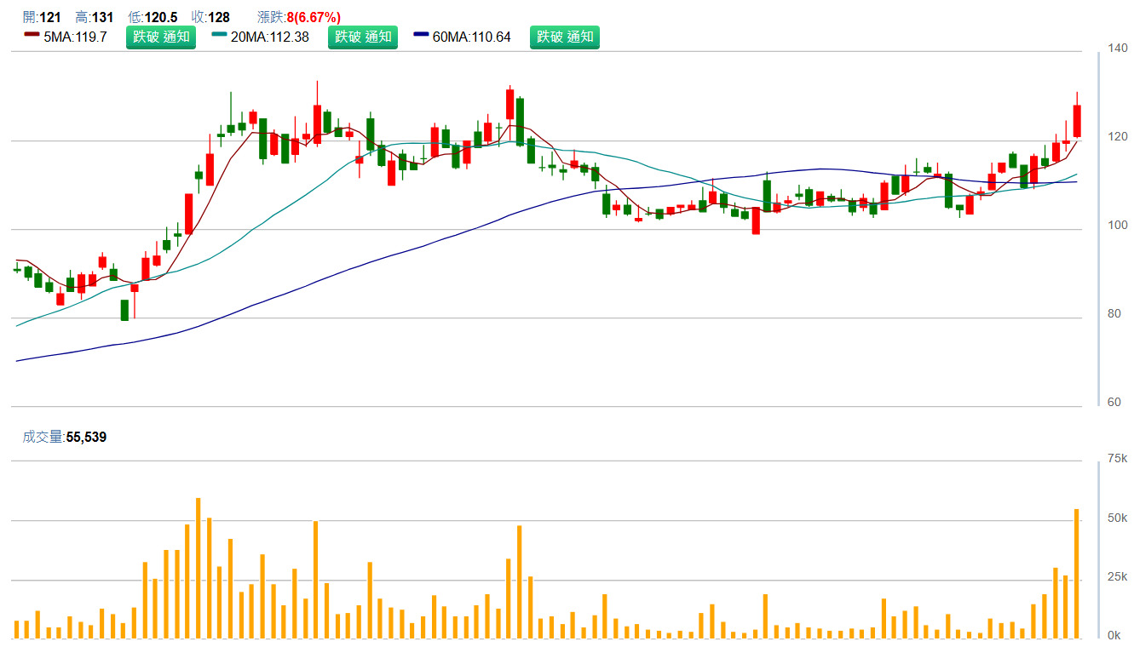This screenshot has height=647, width=1134.
Task: Click the 60 price axis label
Action: pyautogui.click(x=1114, y=403)
